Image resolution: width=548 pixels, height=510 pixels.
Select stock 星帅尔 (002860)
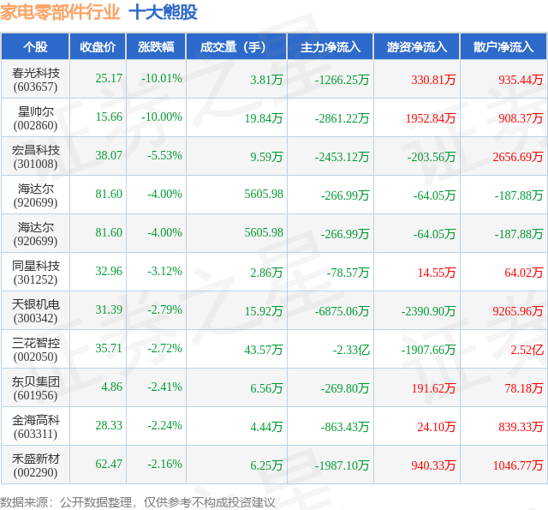coord(35,118)
